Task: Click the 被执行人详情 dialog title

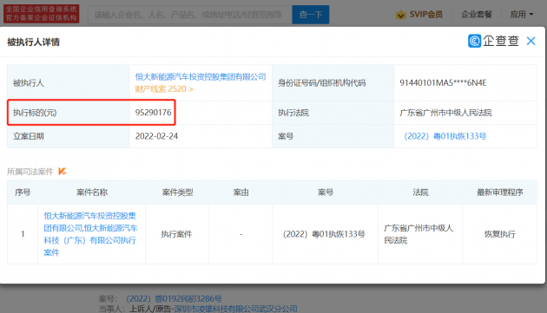Action: 34,42
